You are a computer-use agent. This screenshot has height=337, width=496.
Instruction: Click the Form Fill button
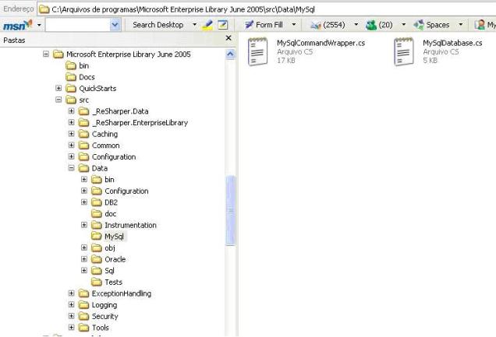pyautogui.click(x=264, y=25)
